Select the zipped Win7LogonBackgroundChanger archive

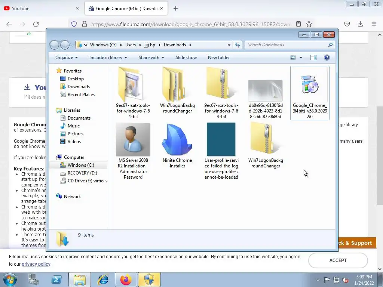point(266,146)
